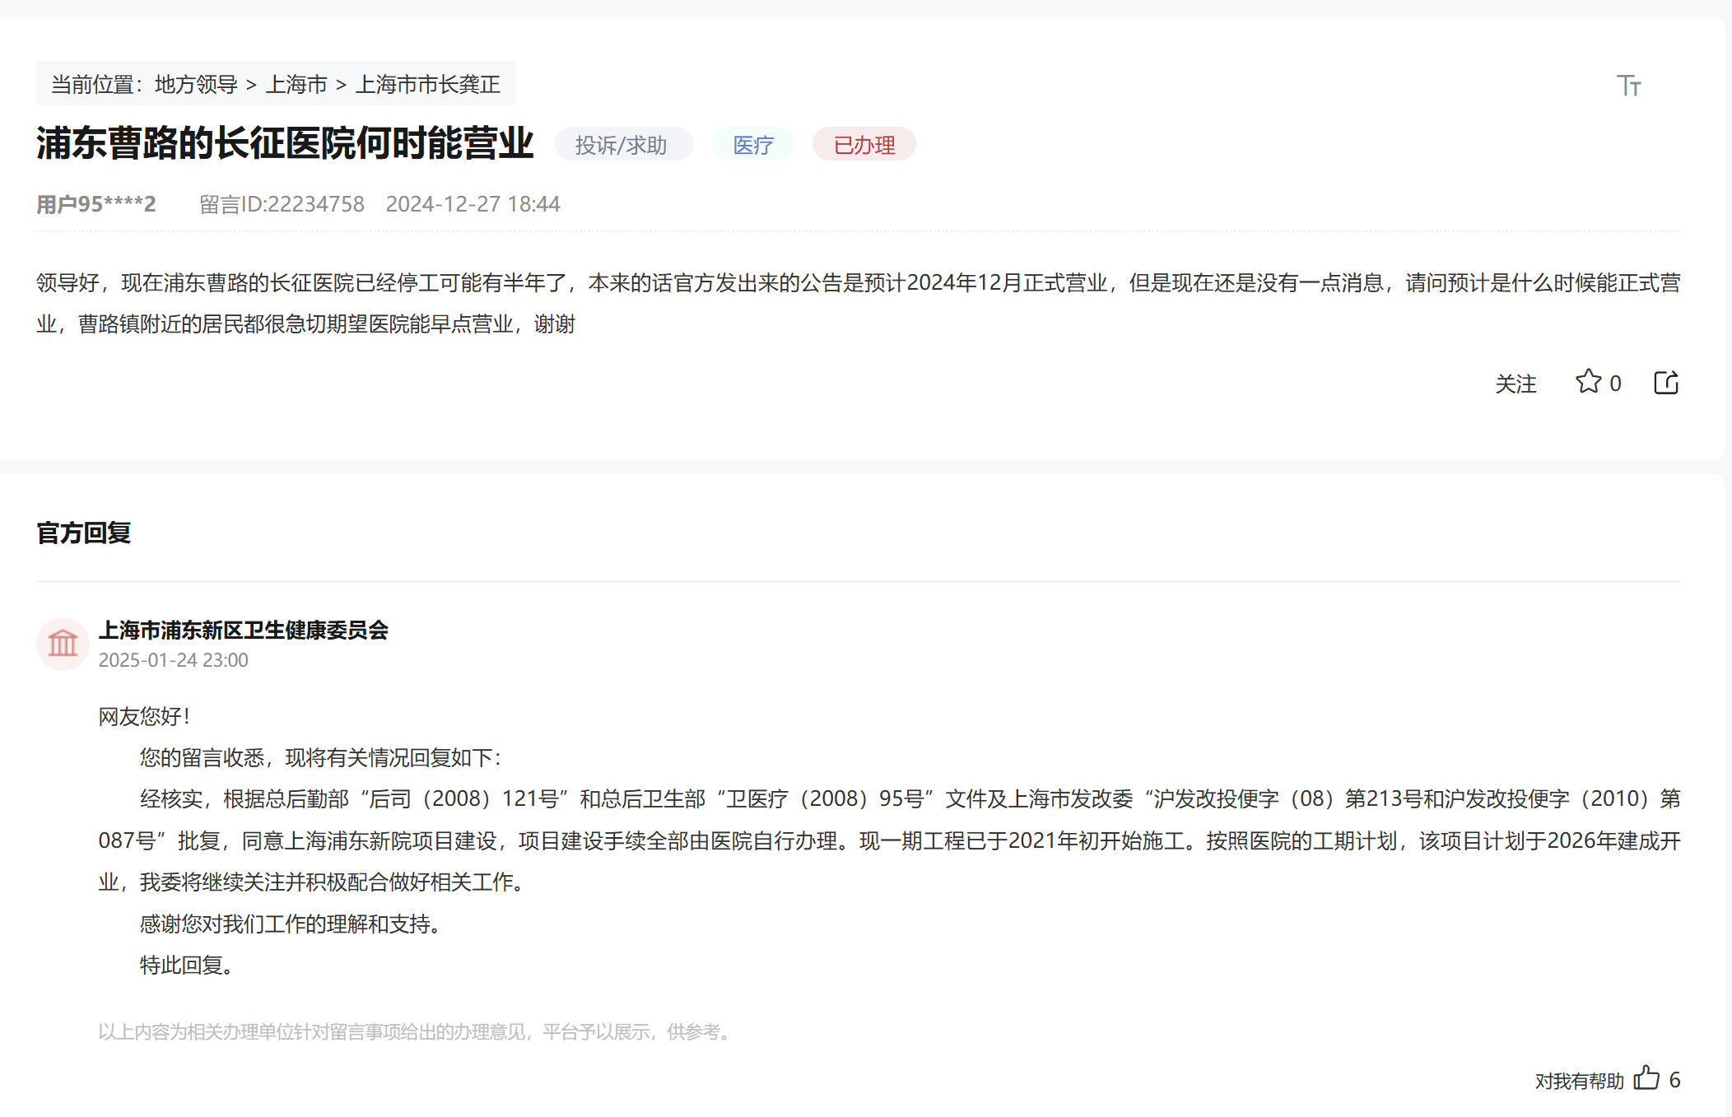Click the thumbs-up helpful icon
1732x1117 pixels.
1645,1077
